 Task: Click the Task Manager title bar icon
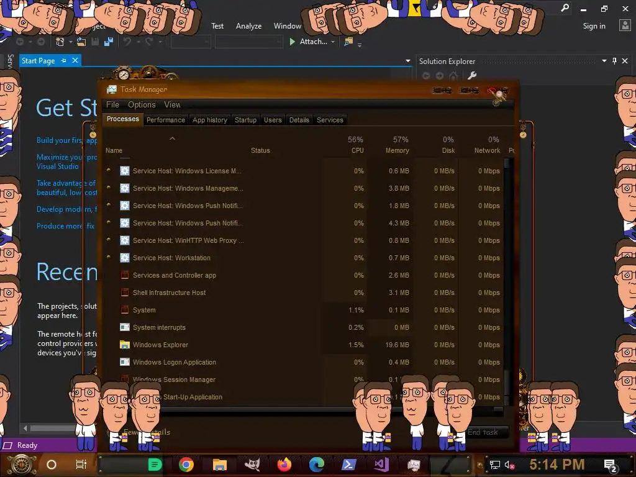[x=112, y=89]
